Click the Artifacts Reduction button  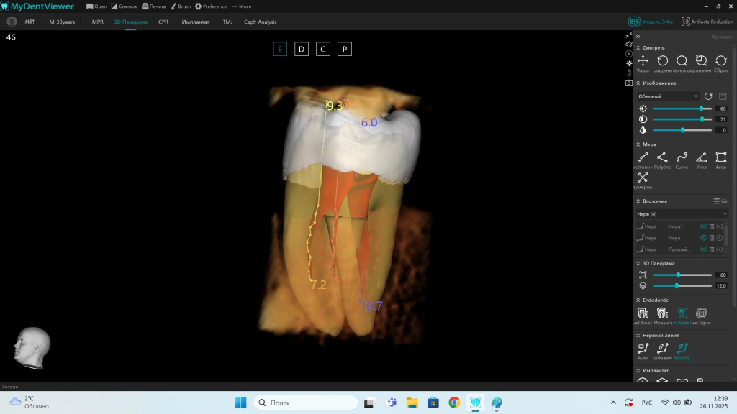[x=707, y=22]
